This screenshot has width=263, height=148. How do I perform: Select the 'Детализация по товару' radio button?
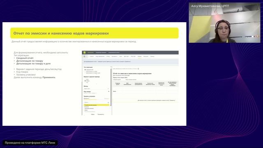[x=85, y=71]
